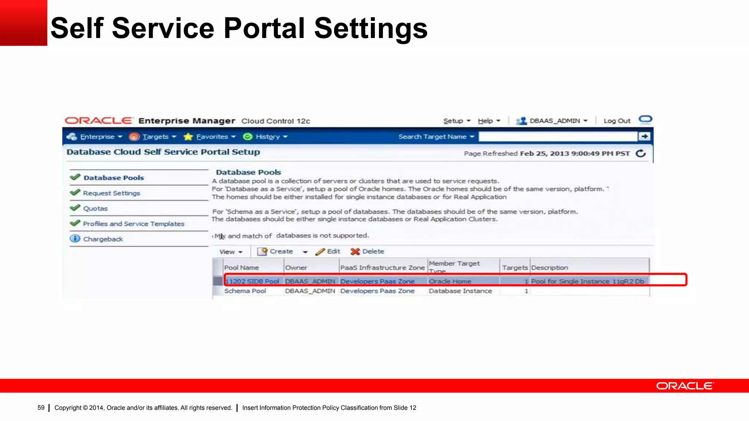Viewport: 749px width, 421px height.
Task: Click the Create button
Action: click(275, 251)
